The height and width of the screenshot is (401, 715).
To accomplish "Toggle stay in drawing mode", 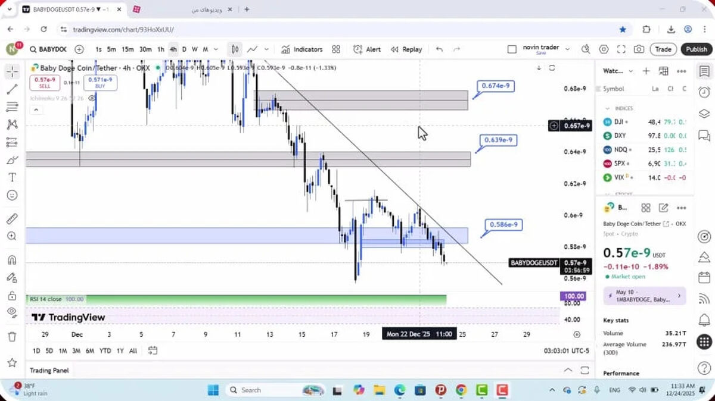I will tap(12, 277).
